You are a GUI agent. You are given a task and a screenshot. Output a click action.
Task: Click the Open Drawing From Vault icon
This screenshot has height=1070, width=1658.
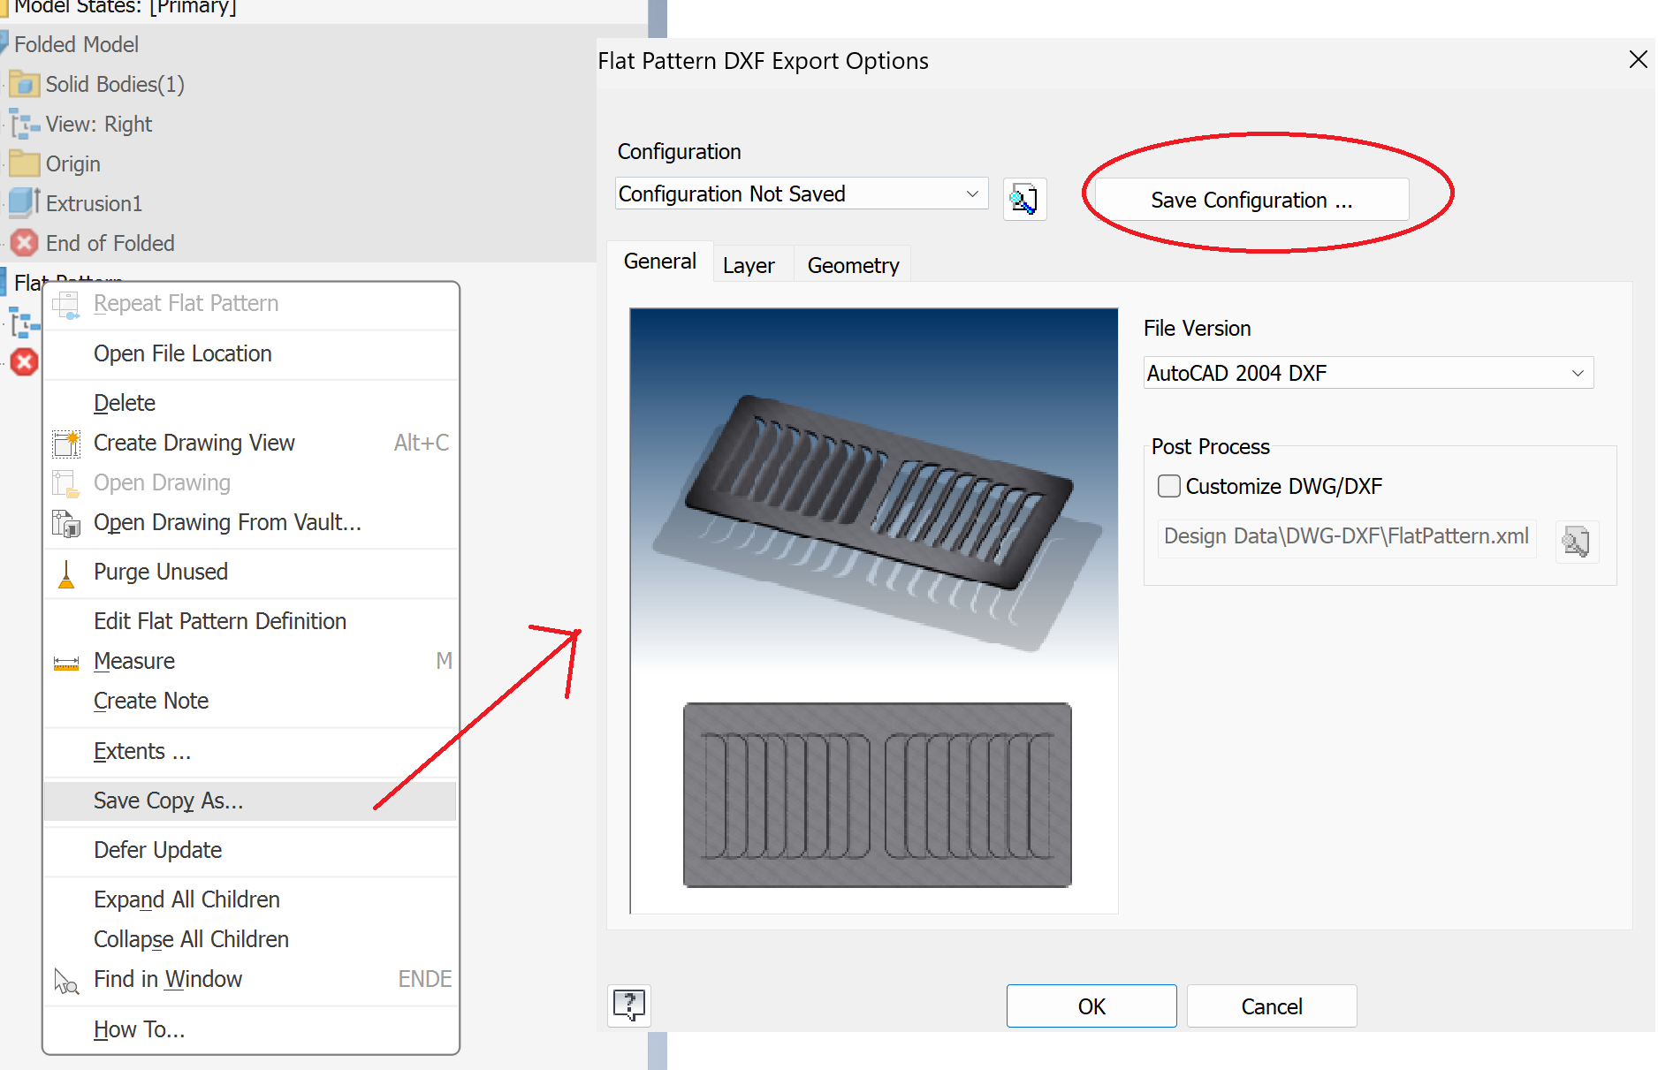(66, 522)
